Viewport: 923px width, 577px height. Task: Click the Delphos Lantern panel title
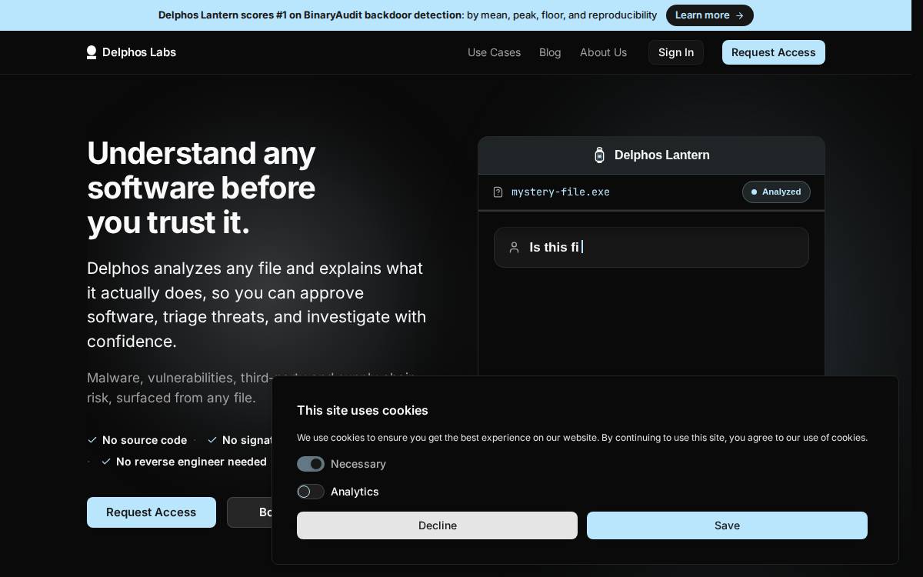pyautogui.click(x=662, y=155)
